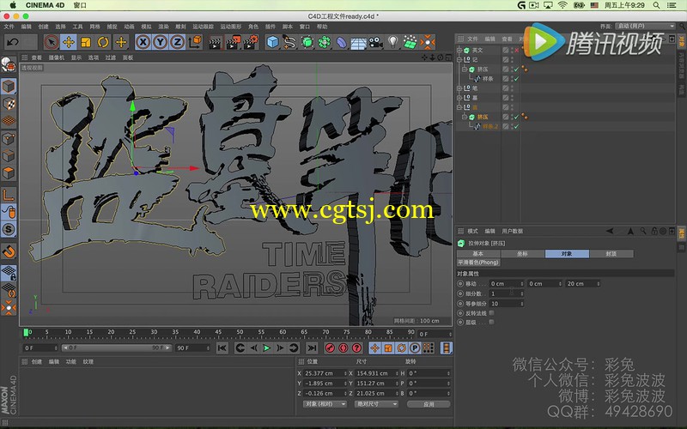Screen dimensions: 687x429
Task: Open the 对象 (相对) coordinate dropdown
Action: pos(325,404)
